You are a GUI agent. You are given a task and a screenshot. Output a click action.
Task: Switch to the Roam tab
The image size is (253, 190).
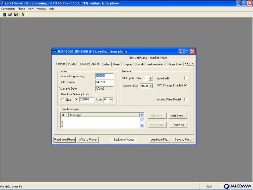click(x=116, y=64)
